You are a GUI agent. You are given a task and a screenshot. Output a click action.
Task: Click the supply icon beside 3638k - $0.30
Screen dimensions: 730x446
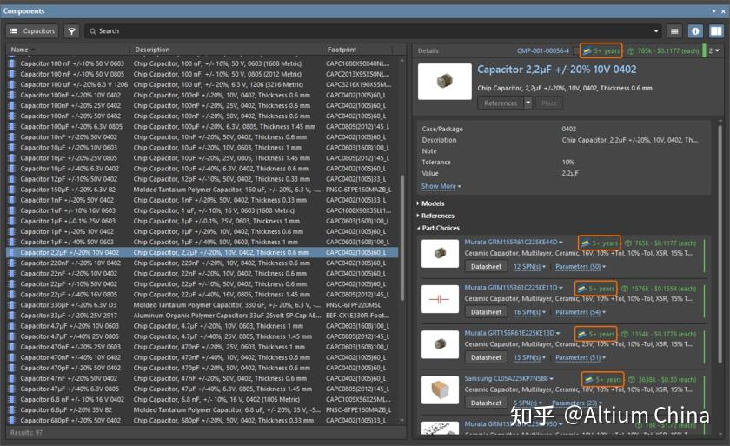click(632, 379)
